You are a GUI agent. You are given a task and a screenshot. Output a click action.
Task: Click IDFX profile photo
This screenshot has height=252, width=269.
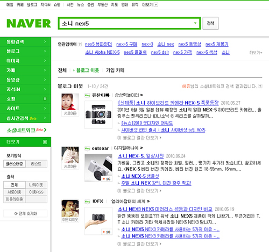pos(70,208)
